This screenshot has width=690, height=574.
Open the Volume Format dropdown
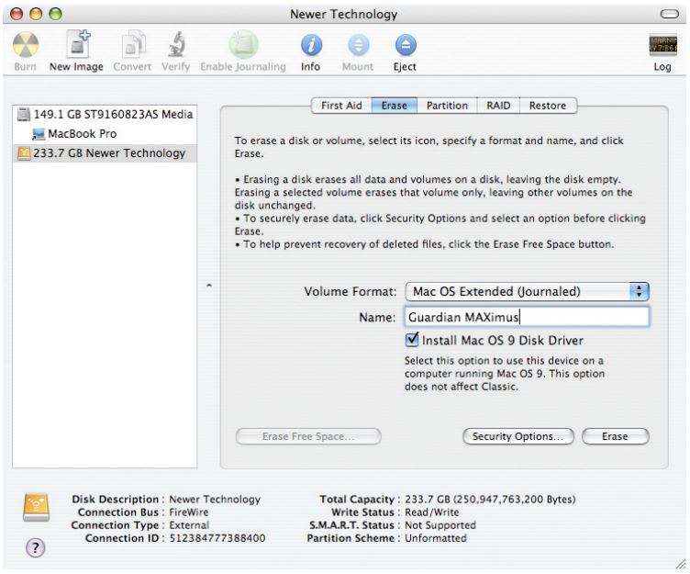click(526, 291)
